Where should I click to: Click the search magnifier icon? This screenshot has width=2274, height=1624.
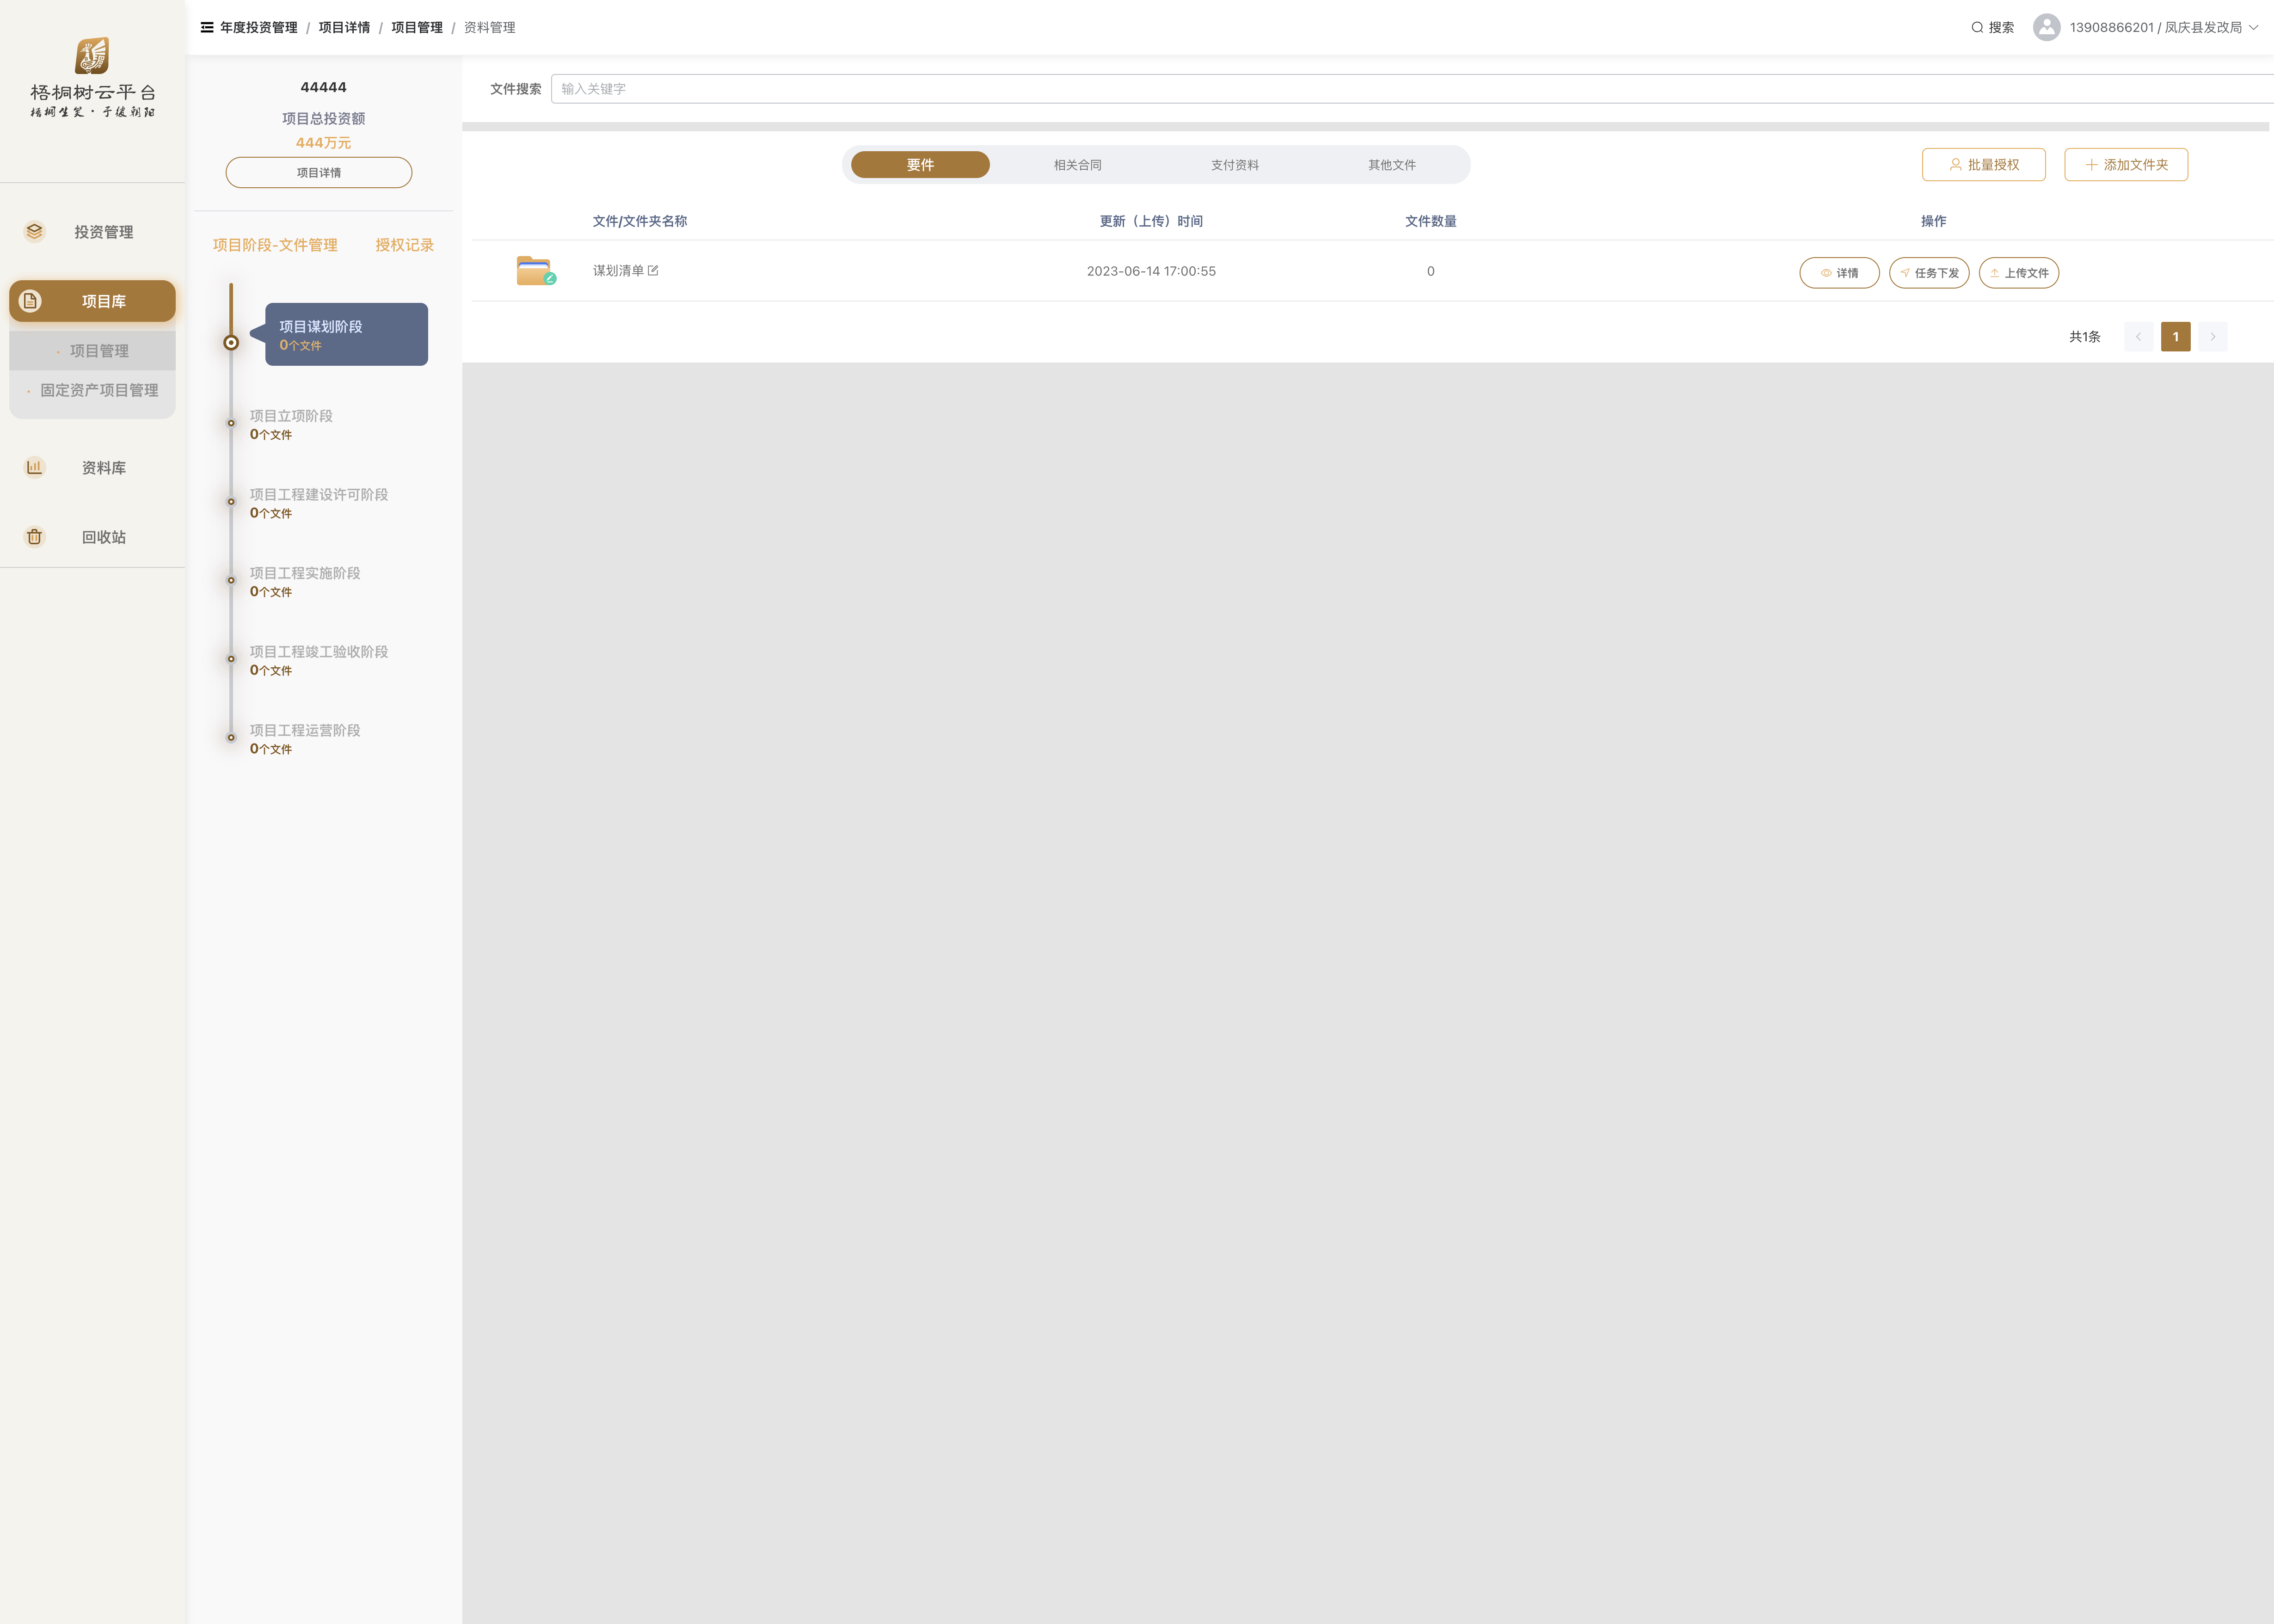pyautogui.click(x=1977, y=27)
